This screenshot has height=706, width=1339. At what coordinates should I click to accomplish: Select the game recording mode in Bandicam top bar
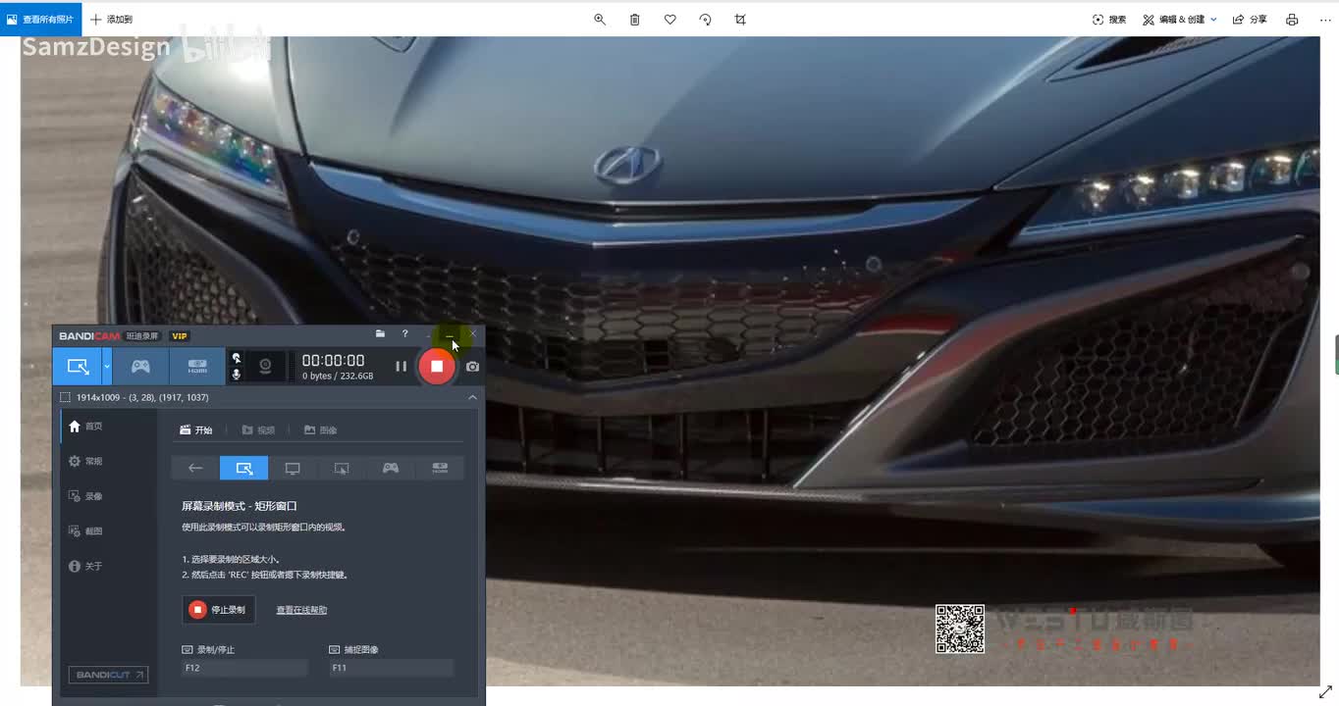pyautogui.click(x=140, y=366)
